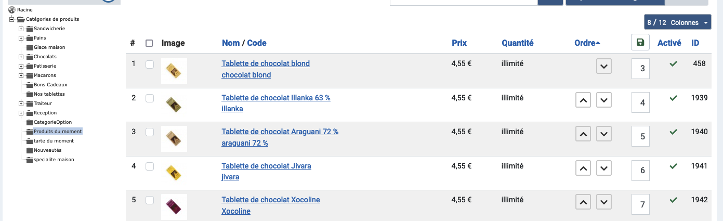Click order input field showing 5
The width and height of the screenshot is (723, 221).
coord(642,137)
